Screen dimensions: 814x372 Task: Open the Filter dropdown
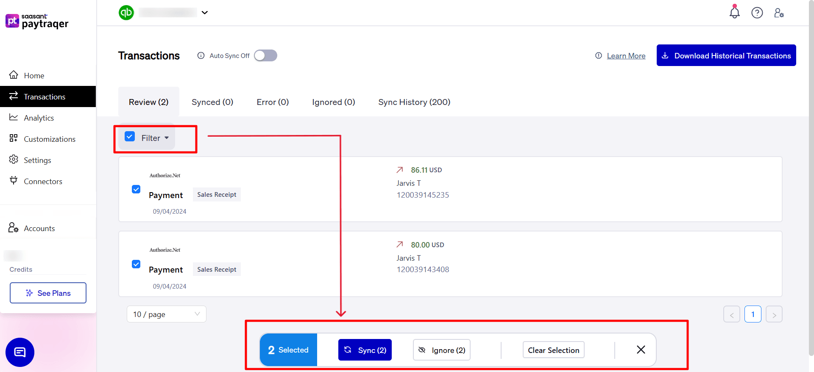click(x=155, y=138)
